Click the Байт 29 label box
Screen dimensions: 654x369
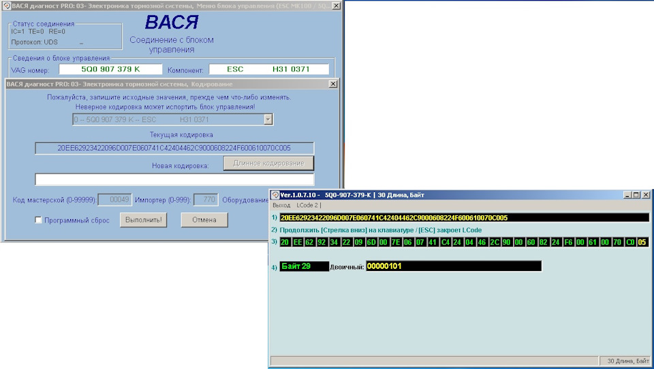[x=304, y=266]
